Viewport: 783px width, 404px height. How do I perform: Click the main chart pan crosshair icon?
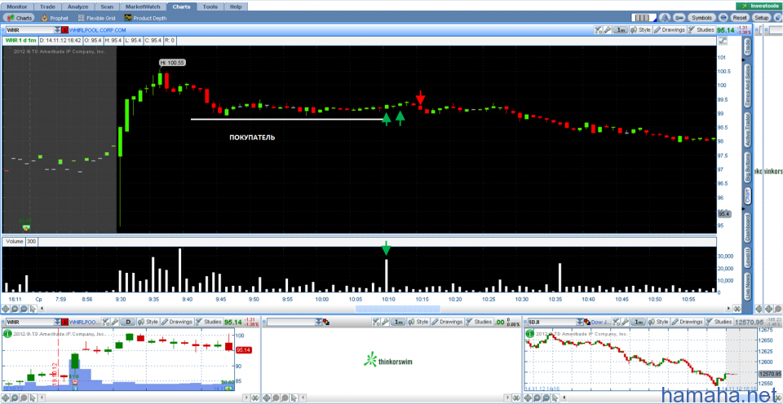[7, 310]
